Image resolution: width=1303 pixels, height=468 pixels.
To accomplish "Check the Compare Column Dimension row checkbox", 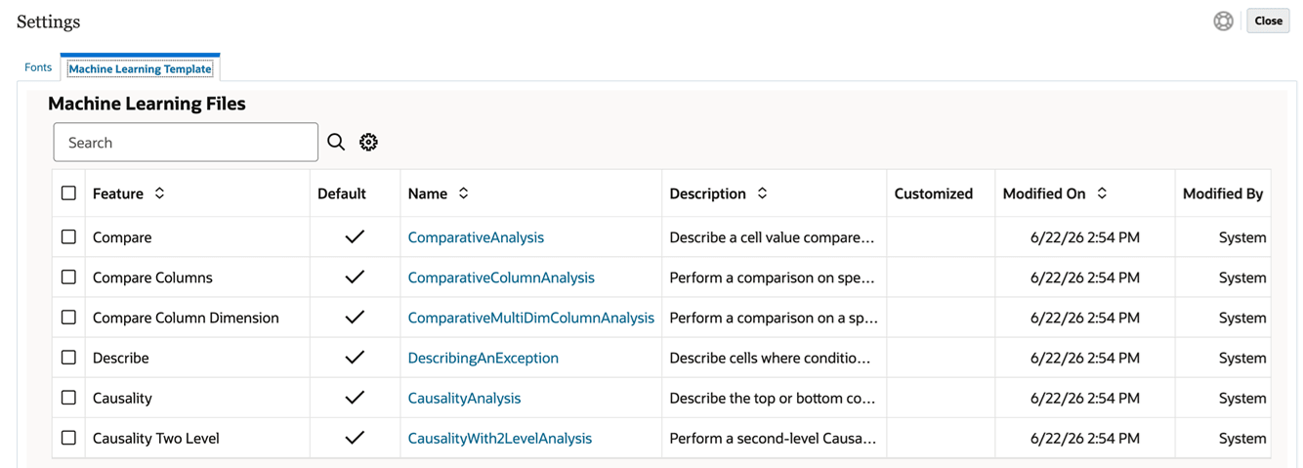I will tap(68, 317).
